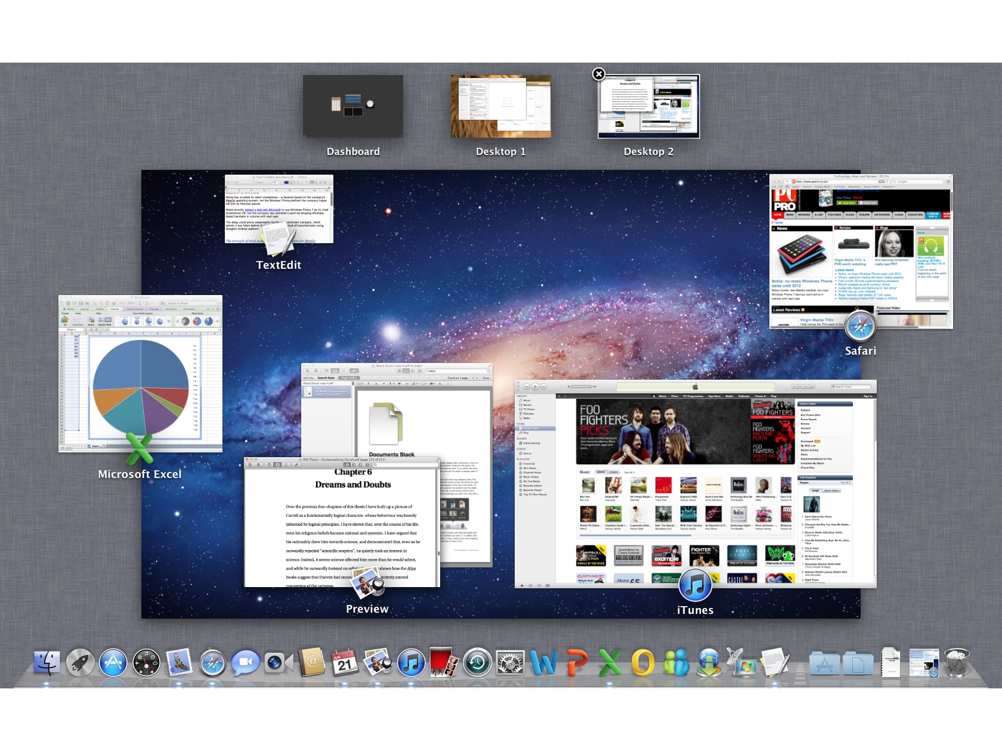Click the screenshot stack icon left of Trash
1002x751 pixels.
924,663
